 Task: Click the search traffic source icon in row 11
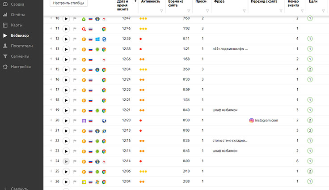tap(84, 29)
